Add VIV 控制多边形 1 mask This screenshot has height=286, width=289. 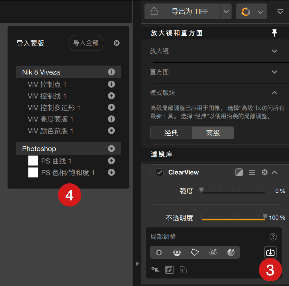[x=111, y=107]
